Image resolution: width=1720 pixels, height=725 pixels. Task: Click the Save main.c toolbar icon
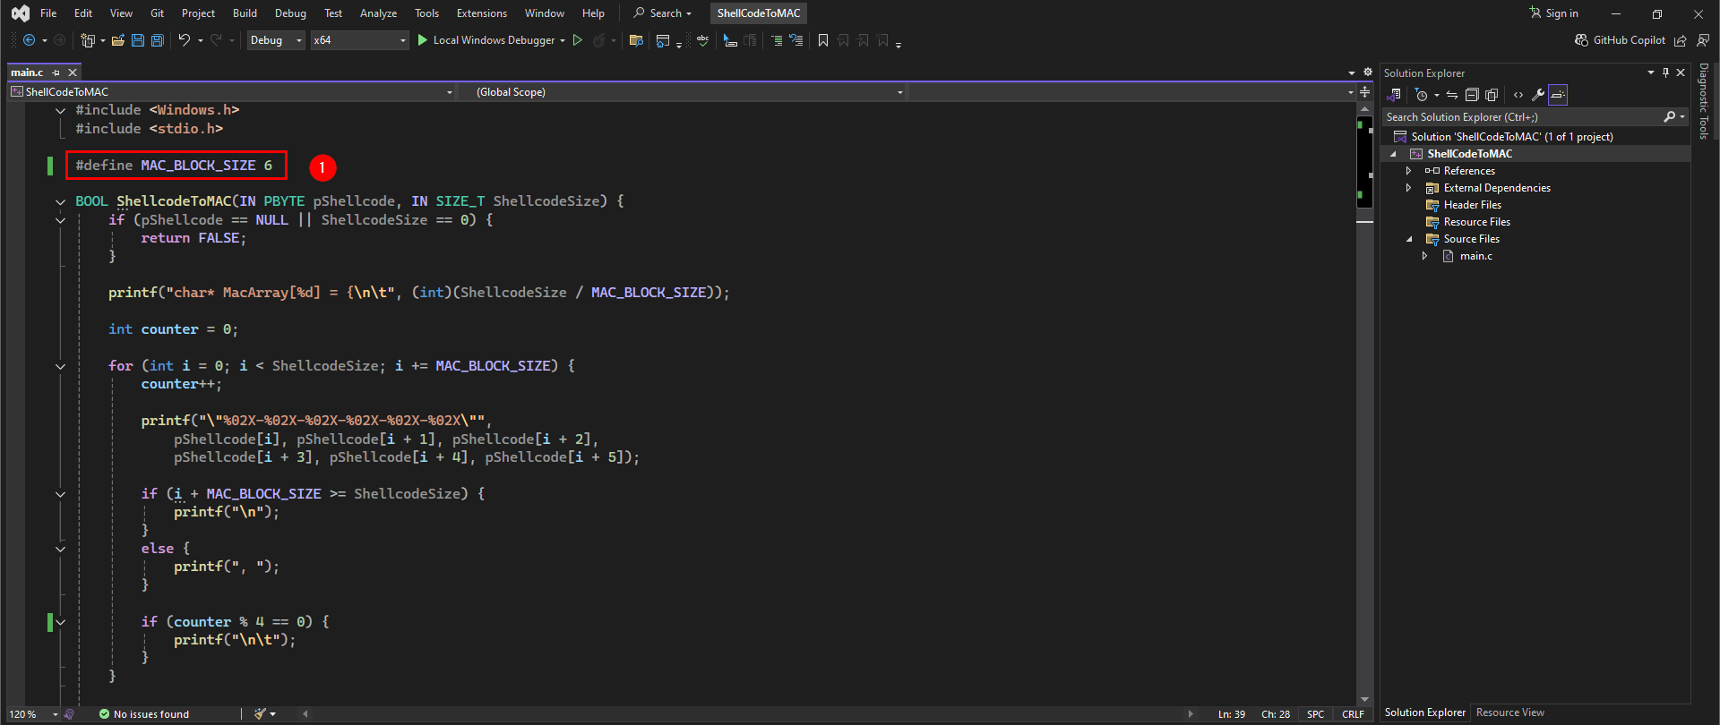tap(138, 40)
